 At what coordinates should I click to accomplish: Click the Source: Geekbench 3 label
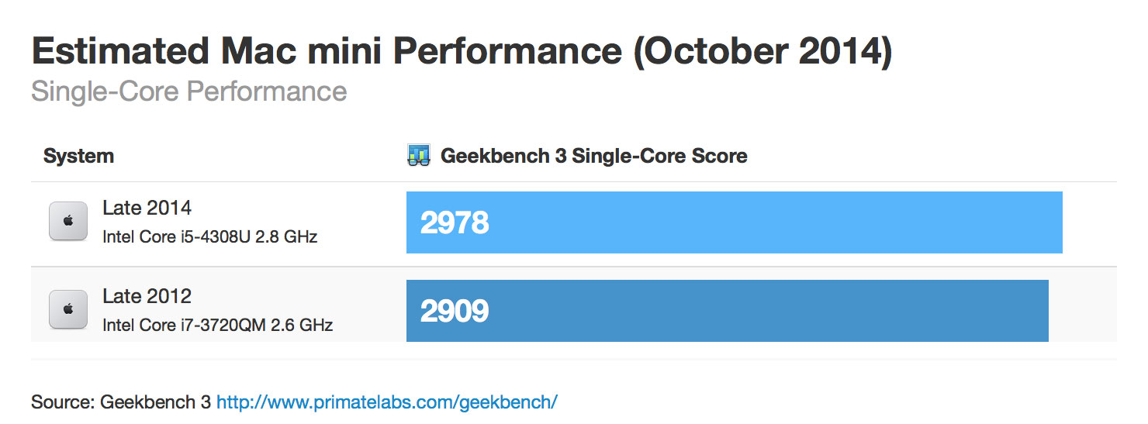click(121, 402)
